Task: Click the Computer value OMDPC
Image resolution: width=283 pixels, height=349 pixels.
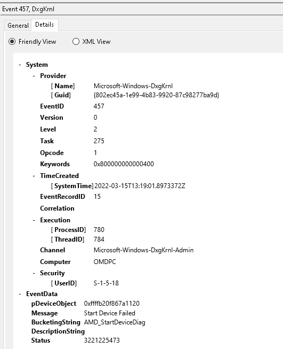Action: pos(104,262)
